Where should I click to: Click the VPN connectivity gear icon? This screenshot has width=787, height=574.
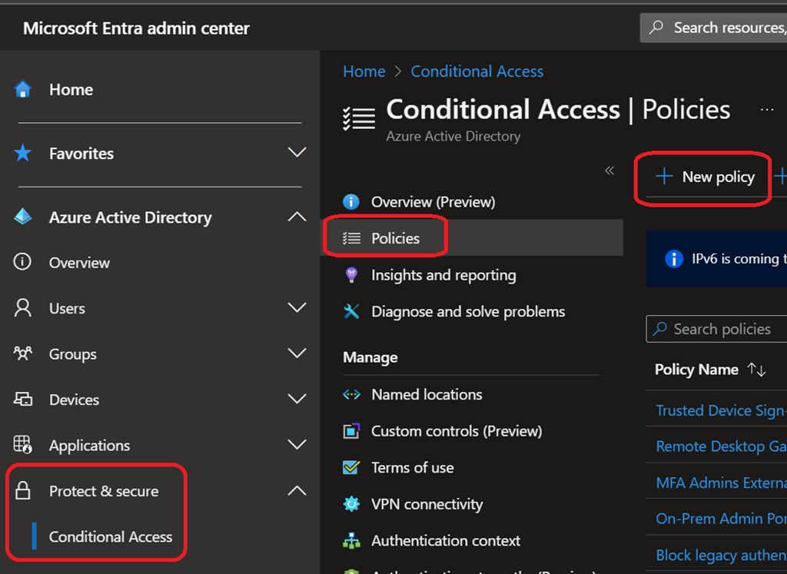[351, 505]
